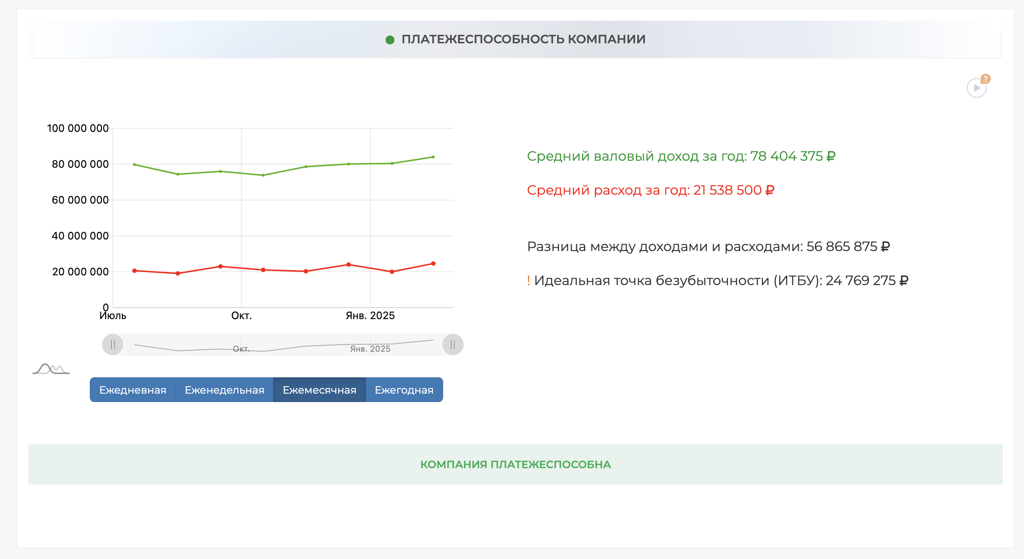Activate the Ежемесячная tab
Viewport: 1024px width, 559px height.
click(x=319, y=389)
